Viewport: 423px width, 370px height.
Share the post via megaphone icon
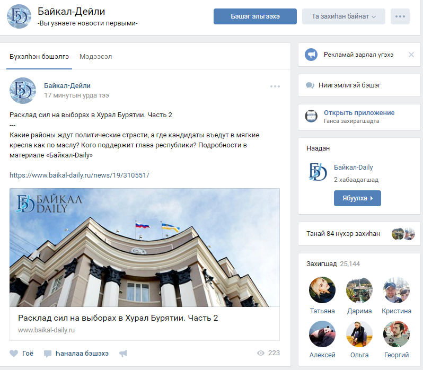123,354
